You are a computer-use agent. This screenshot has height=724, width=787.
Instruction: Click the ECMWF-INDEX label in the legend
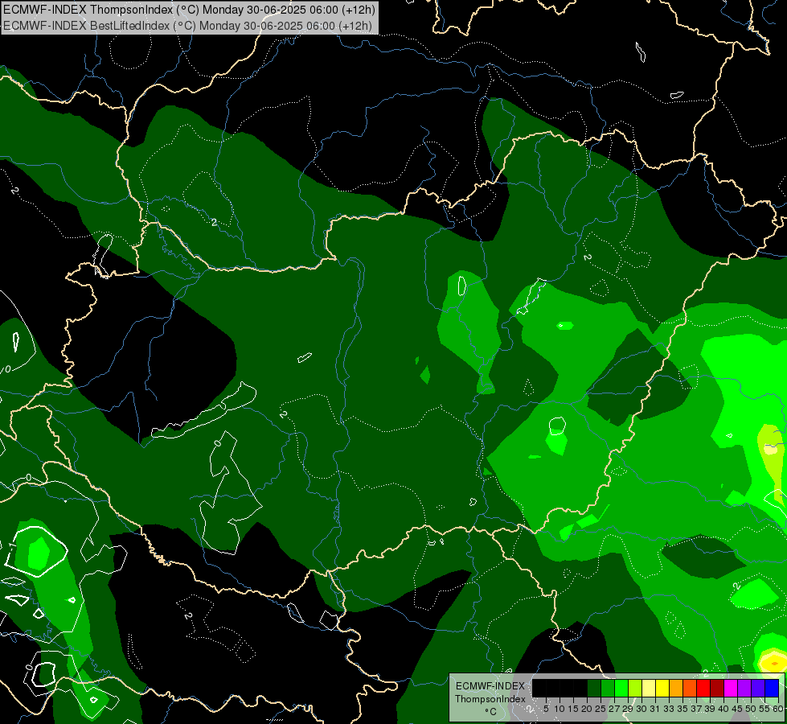click(x=490, y=686)
